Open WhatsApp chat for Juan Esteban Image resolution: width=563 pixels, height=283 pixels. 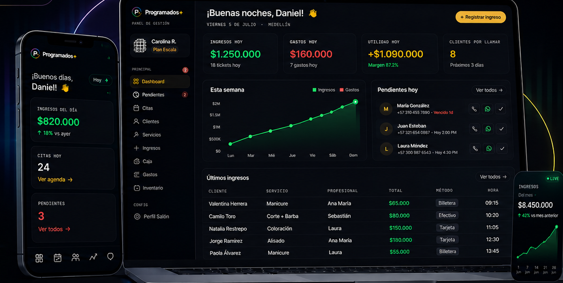pos(488,129)
